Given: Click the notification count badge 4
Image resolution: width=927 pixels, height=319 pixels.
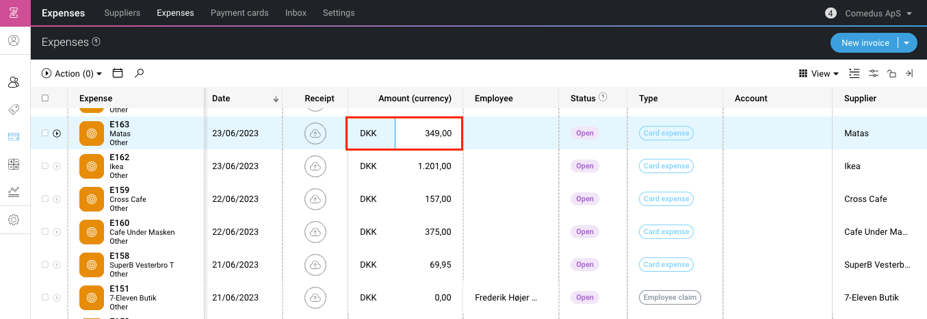Looking at the screenshot, I should click(x=831, y=13).
